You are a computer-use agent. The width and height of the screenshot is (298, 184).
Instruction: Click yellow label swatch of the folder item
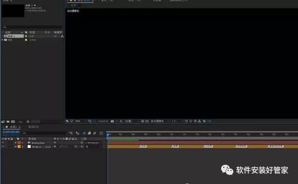point(26,40)
